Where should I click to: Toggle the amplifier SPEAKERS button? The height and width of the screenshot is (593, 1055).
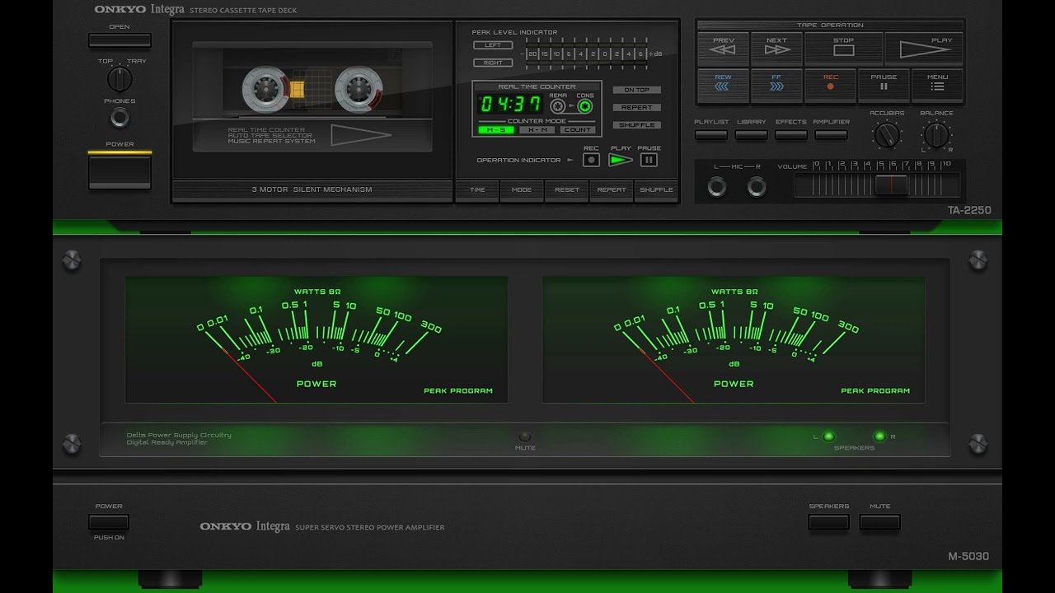tap(828, 522)
